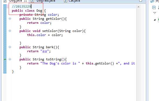Expand the Outline tree node arrow

pos(155,20)
